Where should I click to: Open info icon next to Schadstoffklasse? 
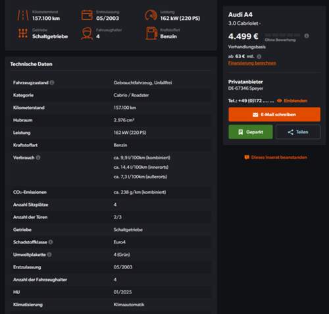click(x=51, y=242)
